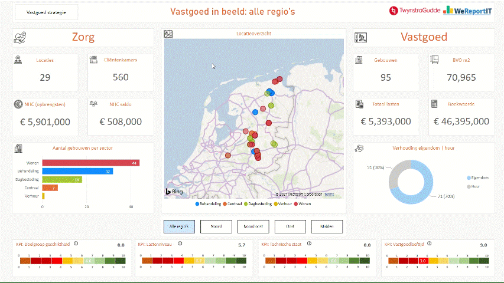Click the Eigendom legend color swatch

[x=469, y=177]
